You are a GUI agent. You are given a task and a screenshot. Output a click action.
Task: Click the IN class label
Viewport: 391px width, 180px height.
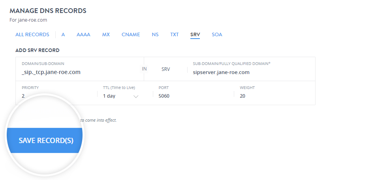pos(145,69)
